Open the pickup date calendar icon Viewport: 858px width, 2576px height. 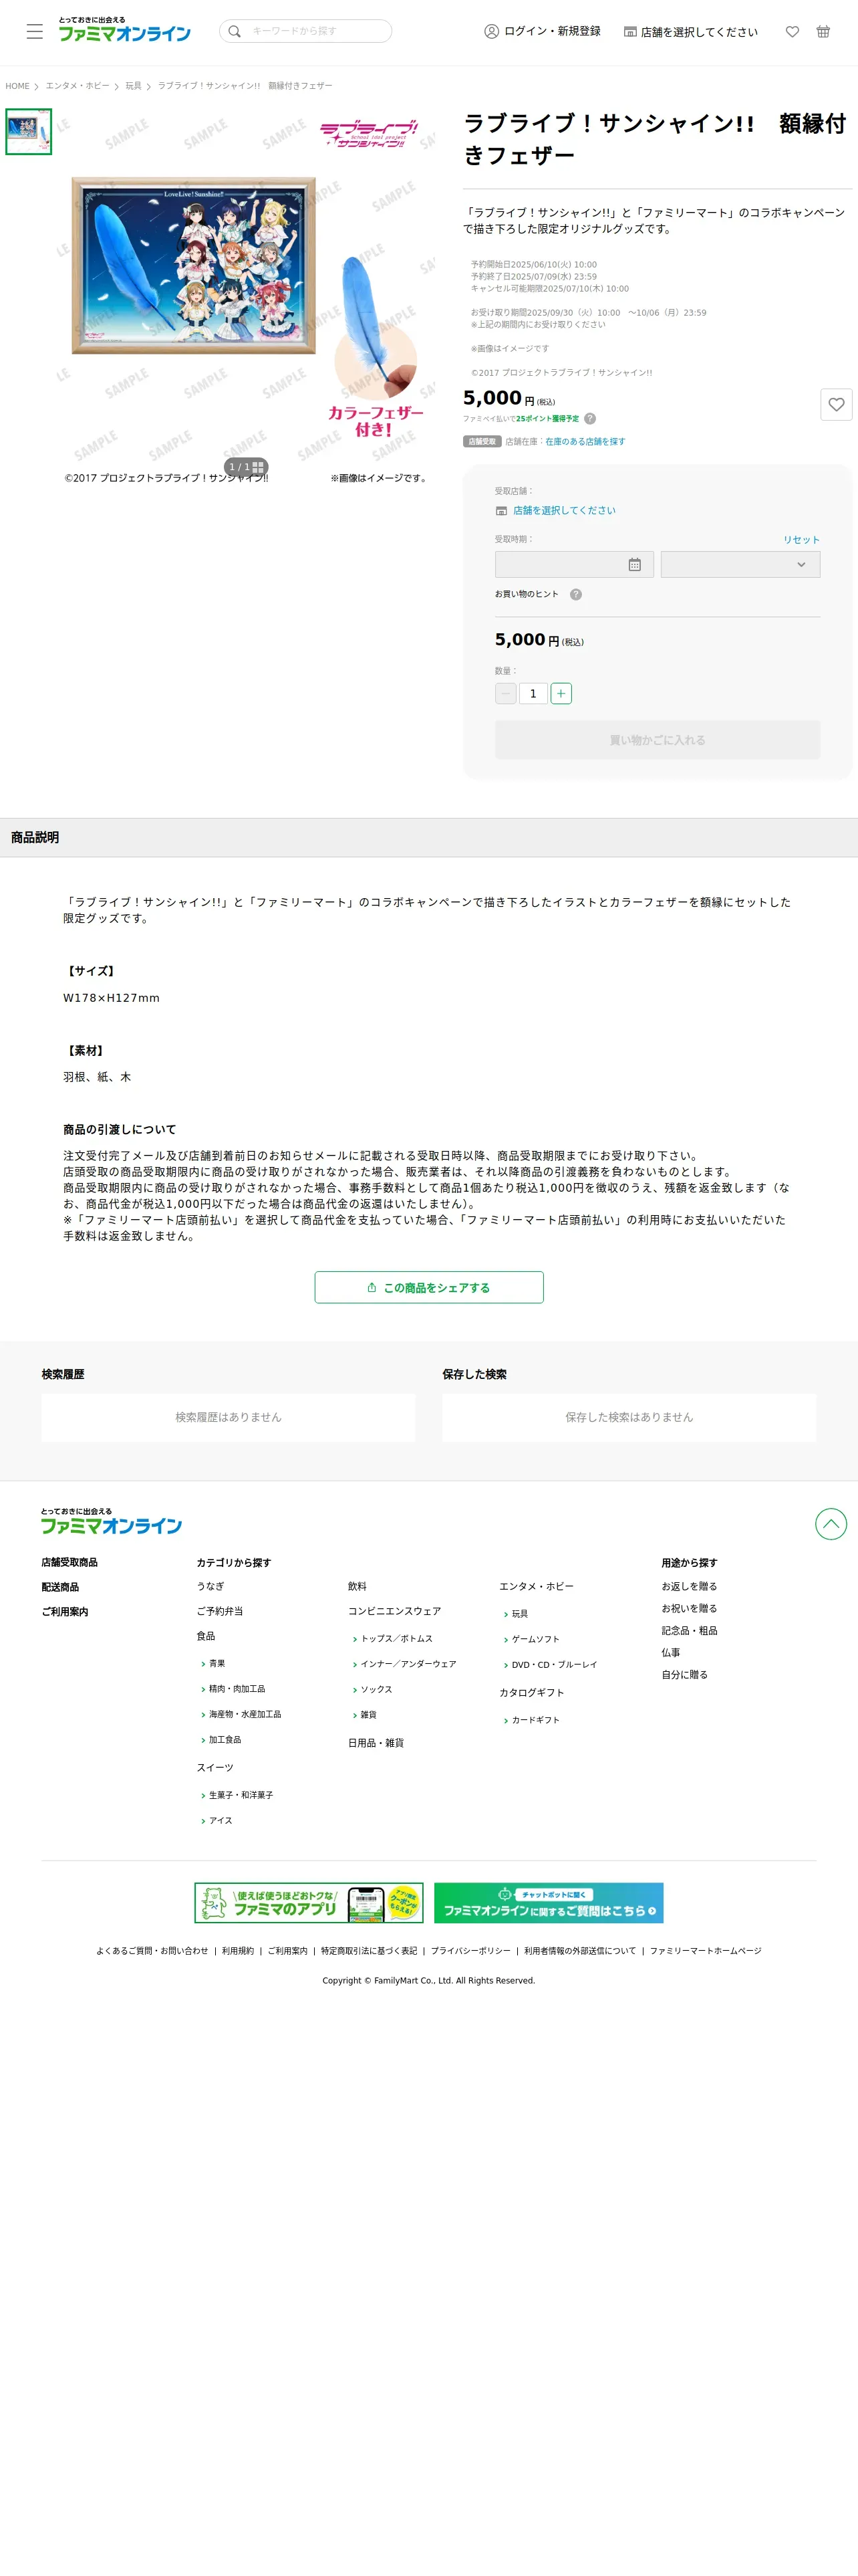pyautogui.click(x=634, y=565)
